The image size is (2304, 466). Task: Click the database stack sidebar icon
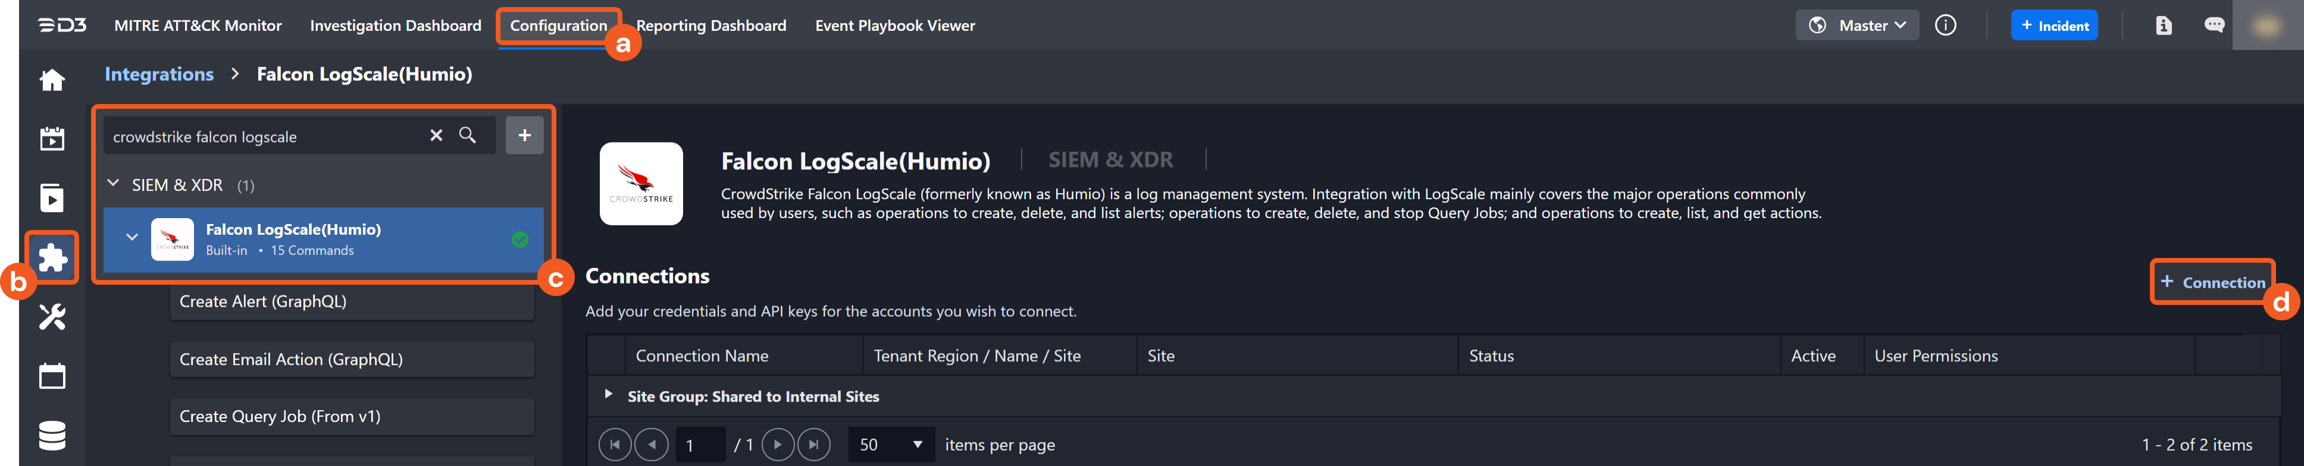[52, 436]
